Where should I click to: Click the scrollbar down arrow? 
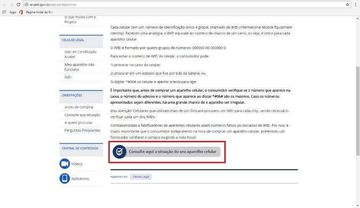(x=358, y=206)
